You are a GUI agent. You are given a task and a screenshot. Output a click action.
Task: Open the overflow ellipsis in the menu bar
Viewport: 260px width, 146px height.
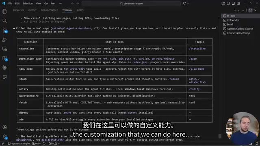61,3
